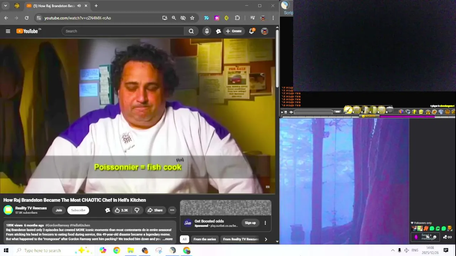This screenshot has height=256, width=456.
Task: Dislike the video
Action: 137,210
